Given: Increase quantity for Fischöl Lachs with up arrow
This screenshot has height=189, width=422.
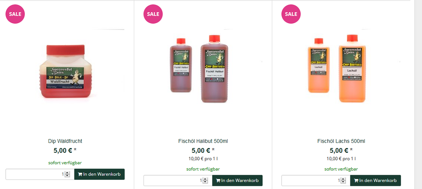Looking at the screenshot, I should [343, 179].
